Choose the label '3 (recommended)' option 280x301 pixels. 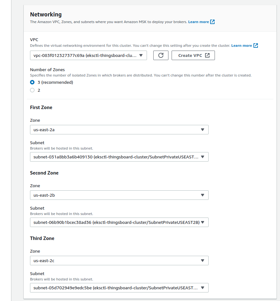pos(55,82)
